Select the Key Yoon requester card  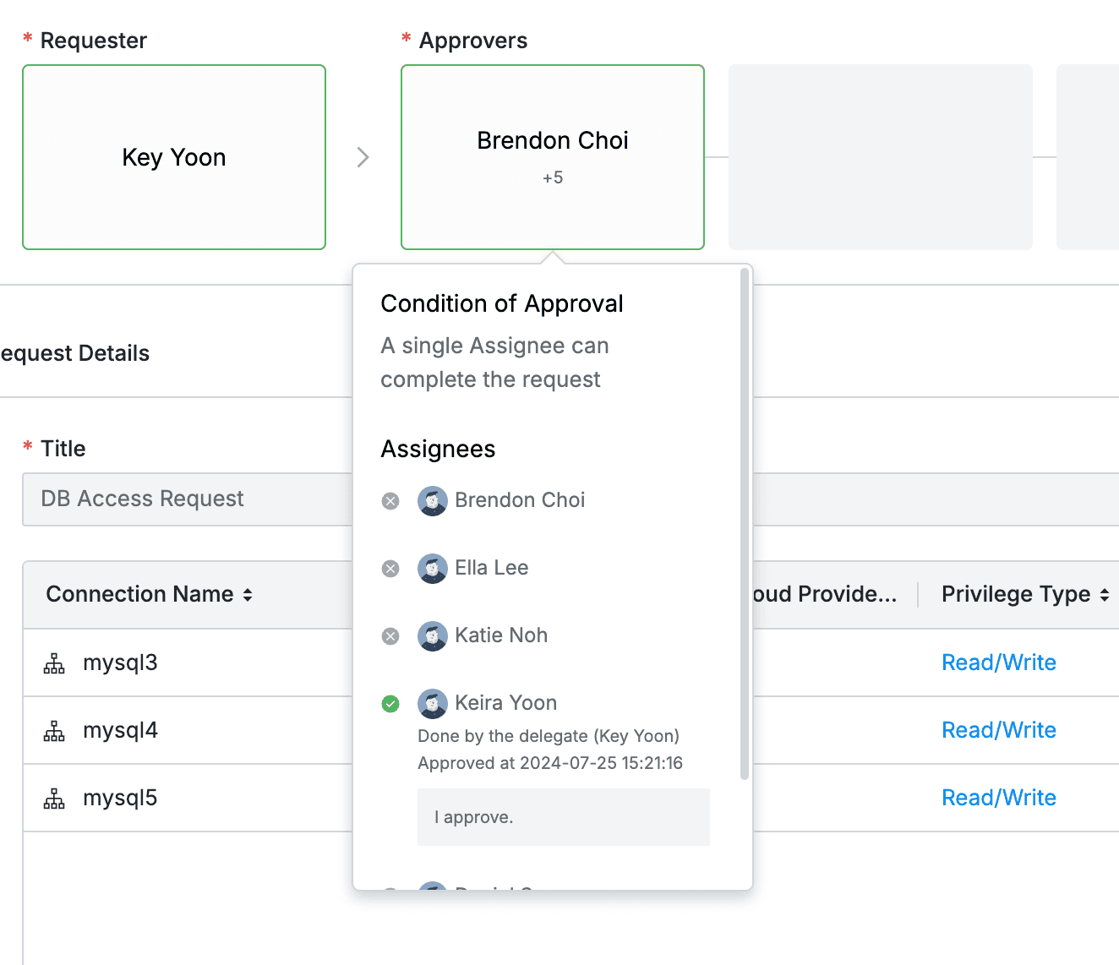click(x=173, y=157)
